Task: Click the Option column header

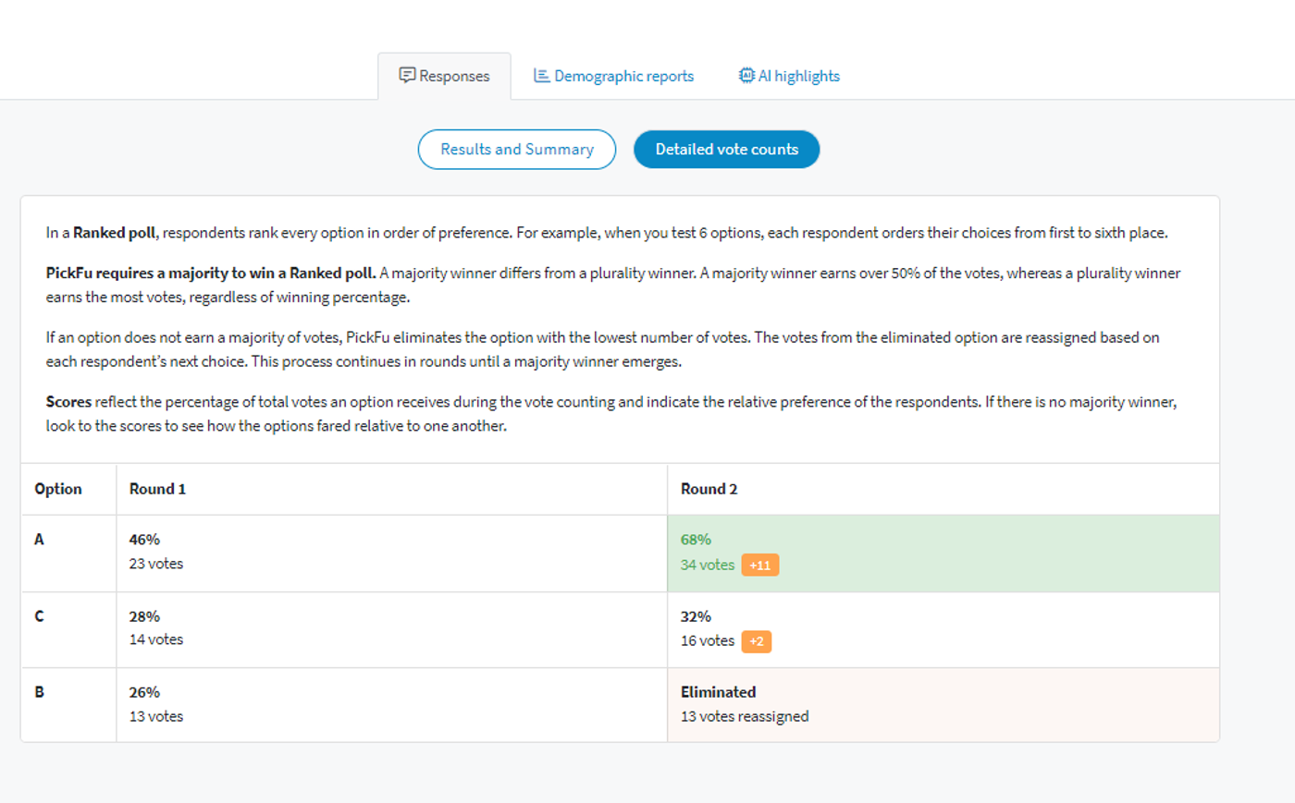Action: pos(58,489)
